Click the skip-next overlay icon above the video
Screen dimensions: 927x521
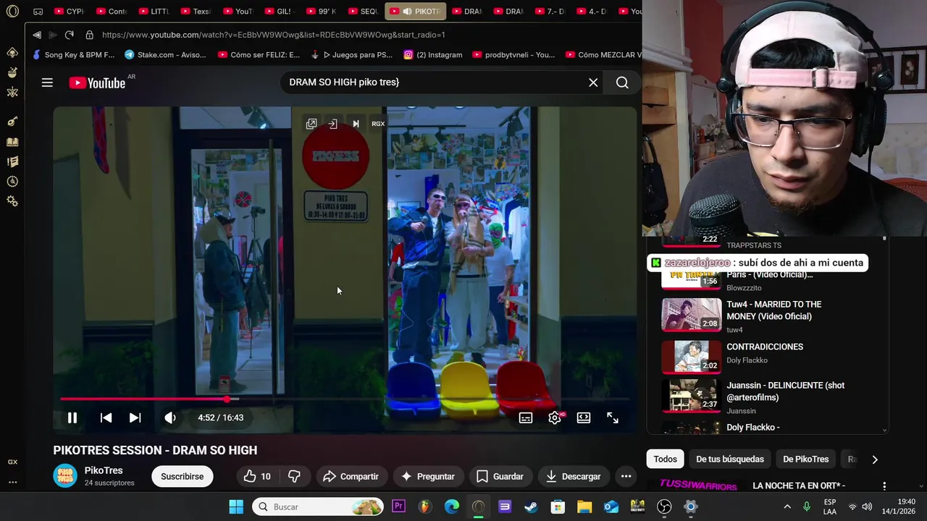[x=356, y=124]
